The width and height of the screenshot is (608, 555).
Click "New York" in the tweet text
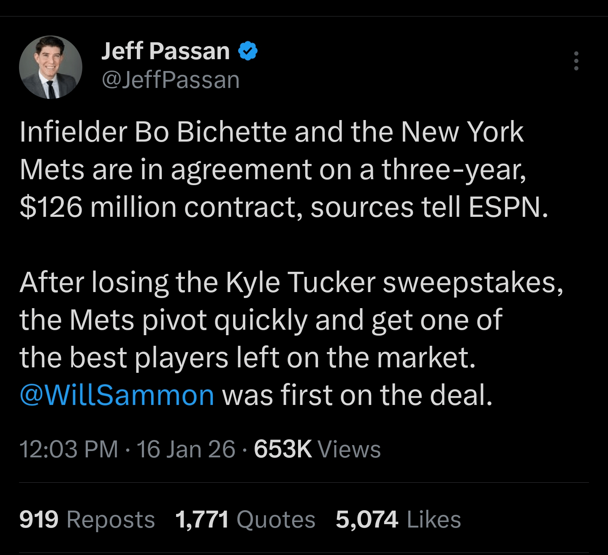(x=462, y=132)
